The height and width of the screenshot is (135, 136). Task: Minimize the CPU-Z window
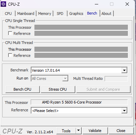[x=97, y=4]
